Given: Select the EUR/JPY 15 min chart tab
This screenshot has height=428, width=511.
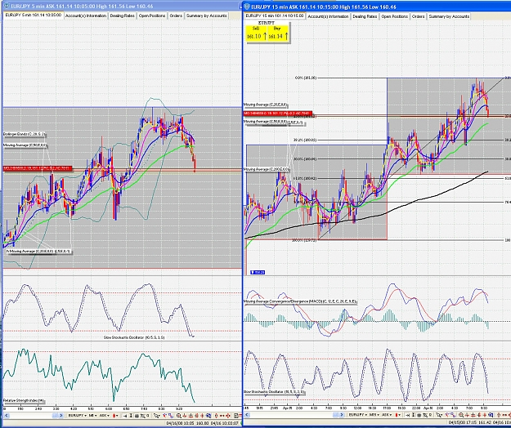Looking at the screenshot, I should (x=275, y=16).
